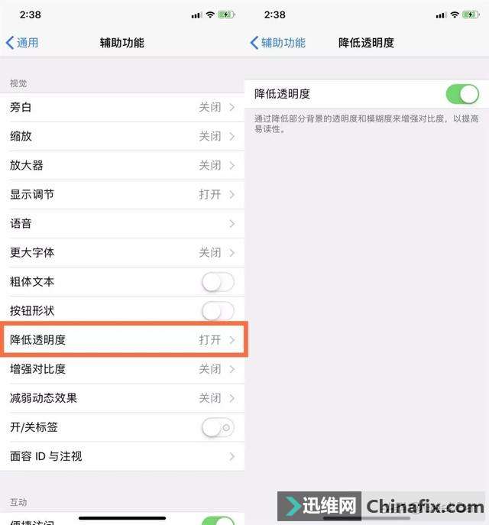Tap the left screen battery icon
The width and height of the screenshot is (489, 525).
click(x=227, y=15)
